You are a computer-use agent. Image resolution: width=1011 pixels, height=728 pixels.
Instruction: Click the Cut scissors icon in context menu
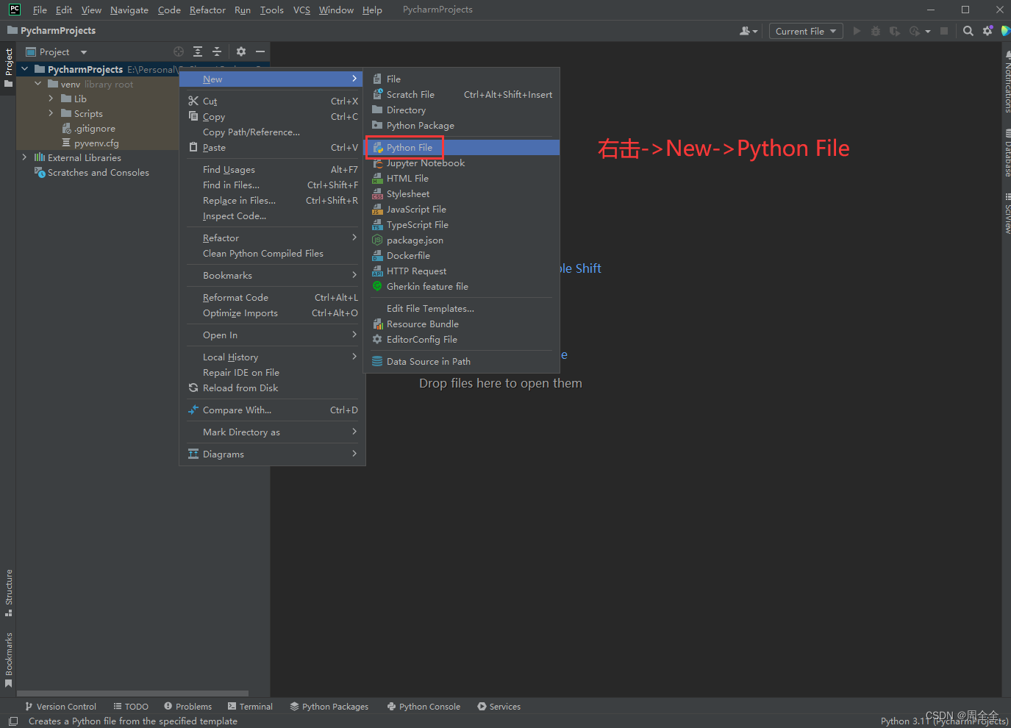[x=193, y=101]
